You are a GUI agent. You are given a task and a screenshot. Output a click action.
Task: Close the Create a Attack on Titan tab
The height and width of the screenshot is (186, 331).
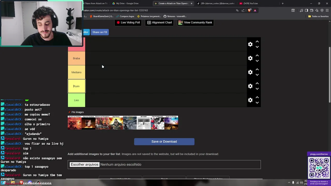pyautogui.click(x=192, y=3)
